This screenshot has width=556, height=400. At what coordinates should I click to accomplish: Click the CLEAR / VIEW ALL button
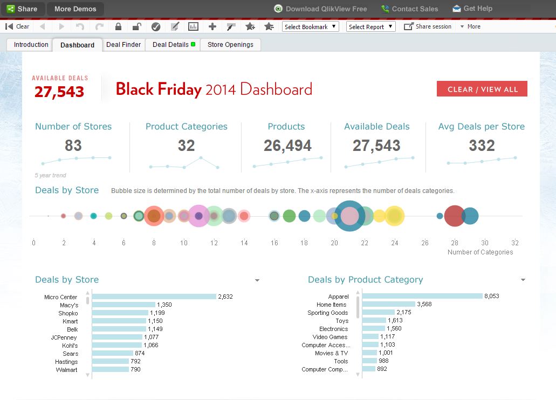[482, 89]
